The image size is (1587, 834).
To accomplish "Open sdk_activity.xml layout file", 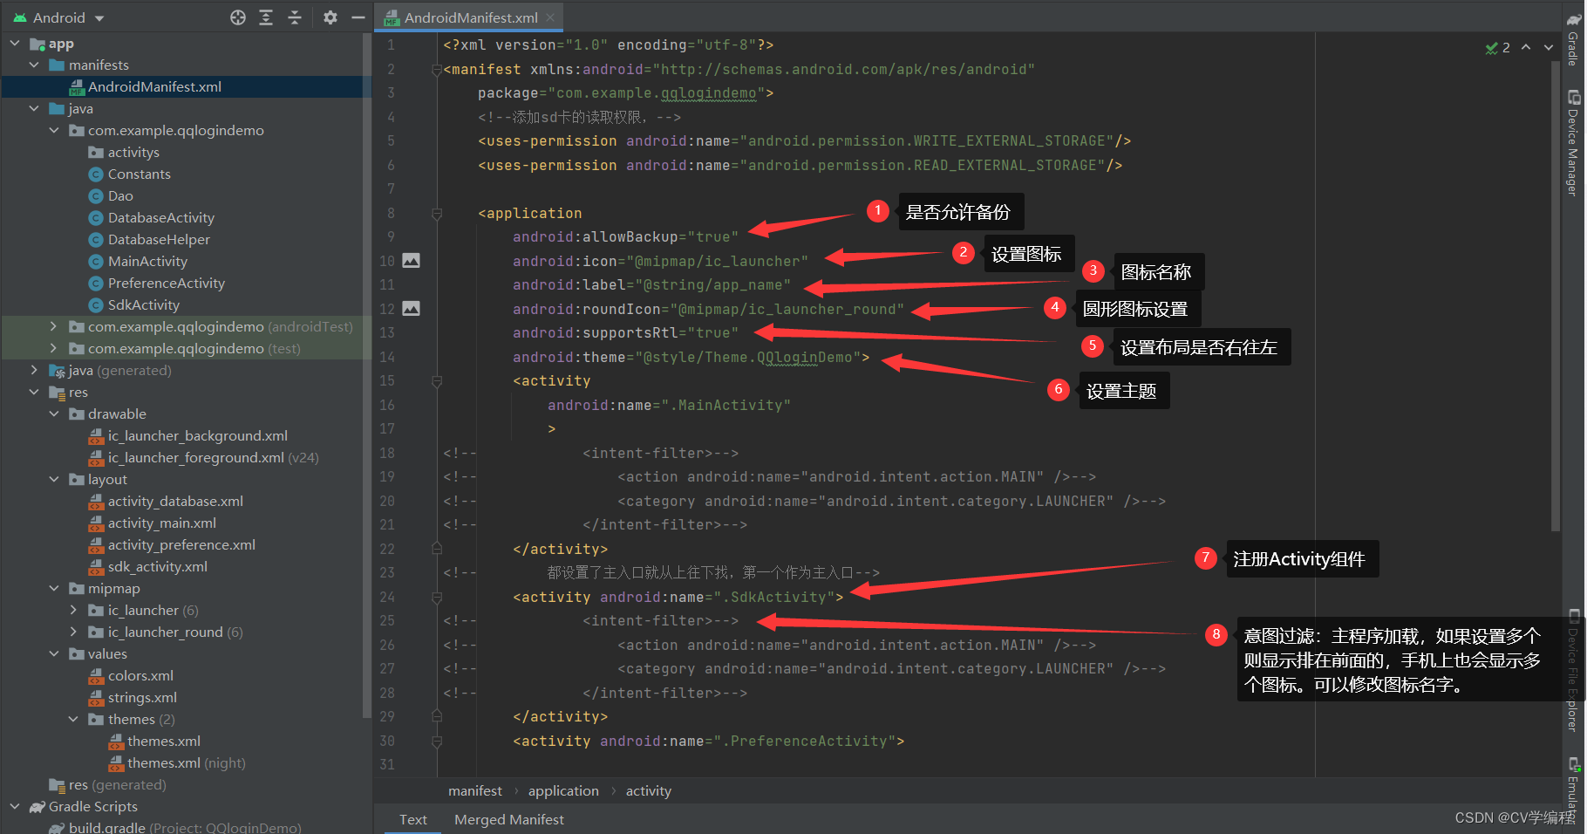I will 157,566.
